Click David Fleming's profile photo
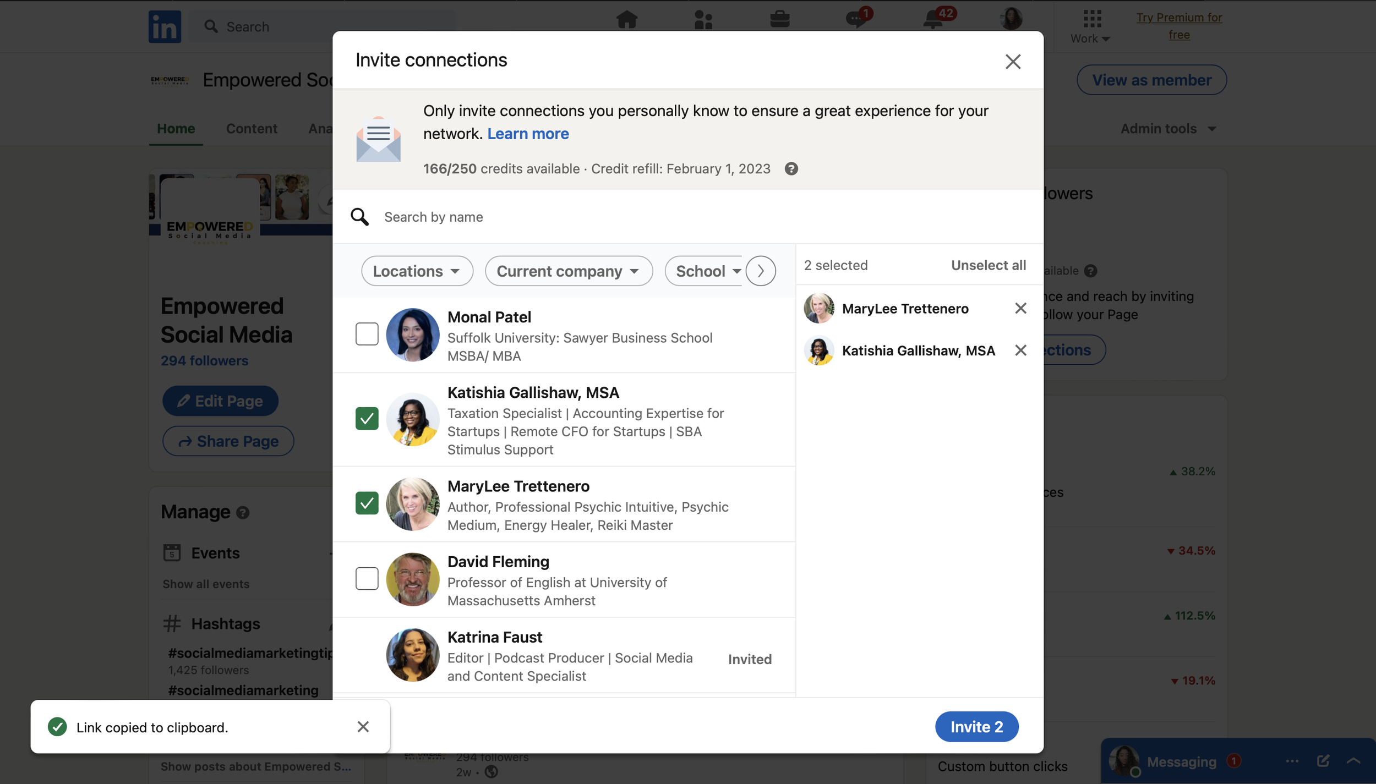 tap(413, 579)
